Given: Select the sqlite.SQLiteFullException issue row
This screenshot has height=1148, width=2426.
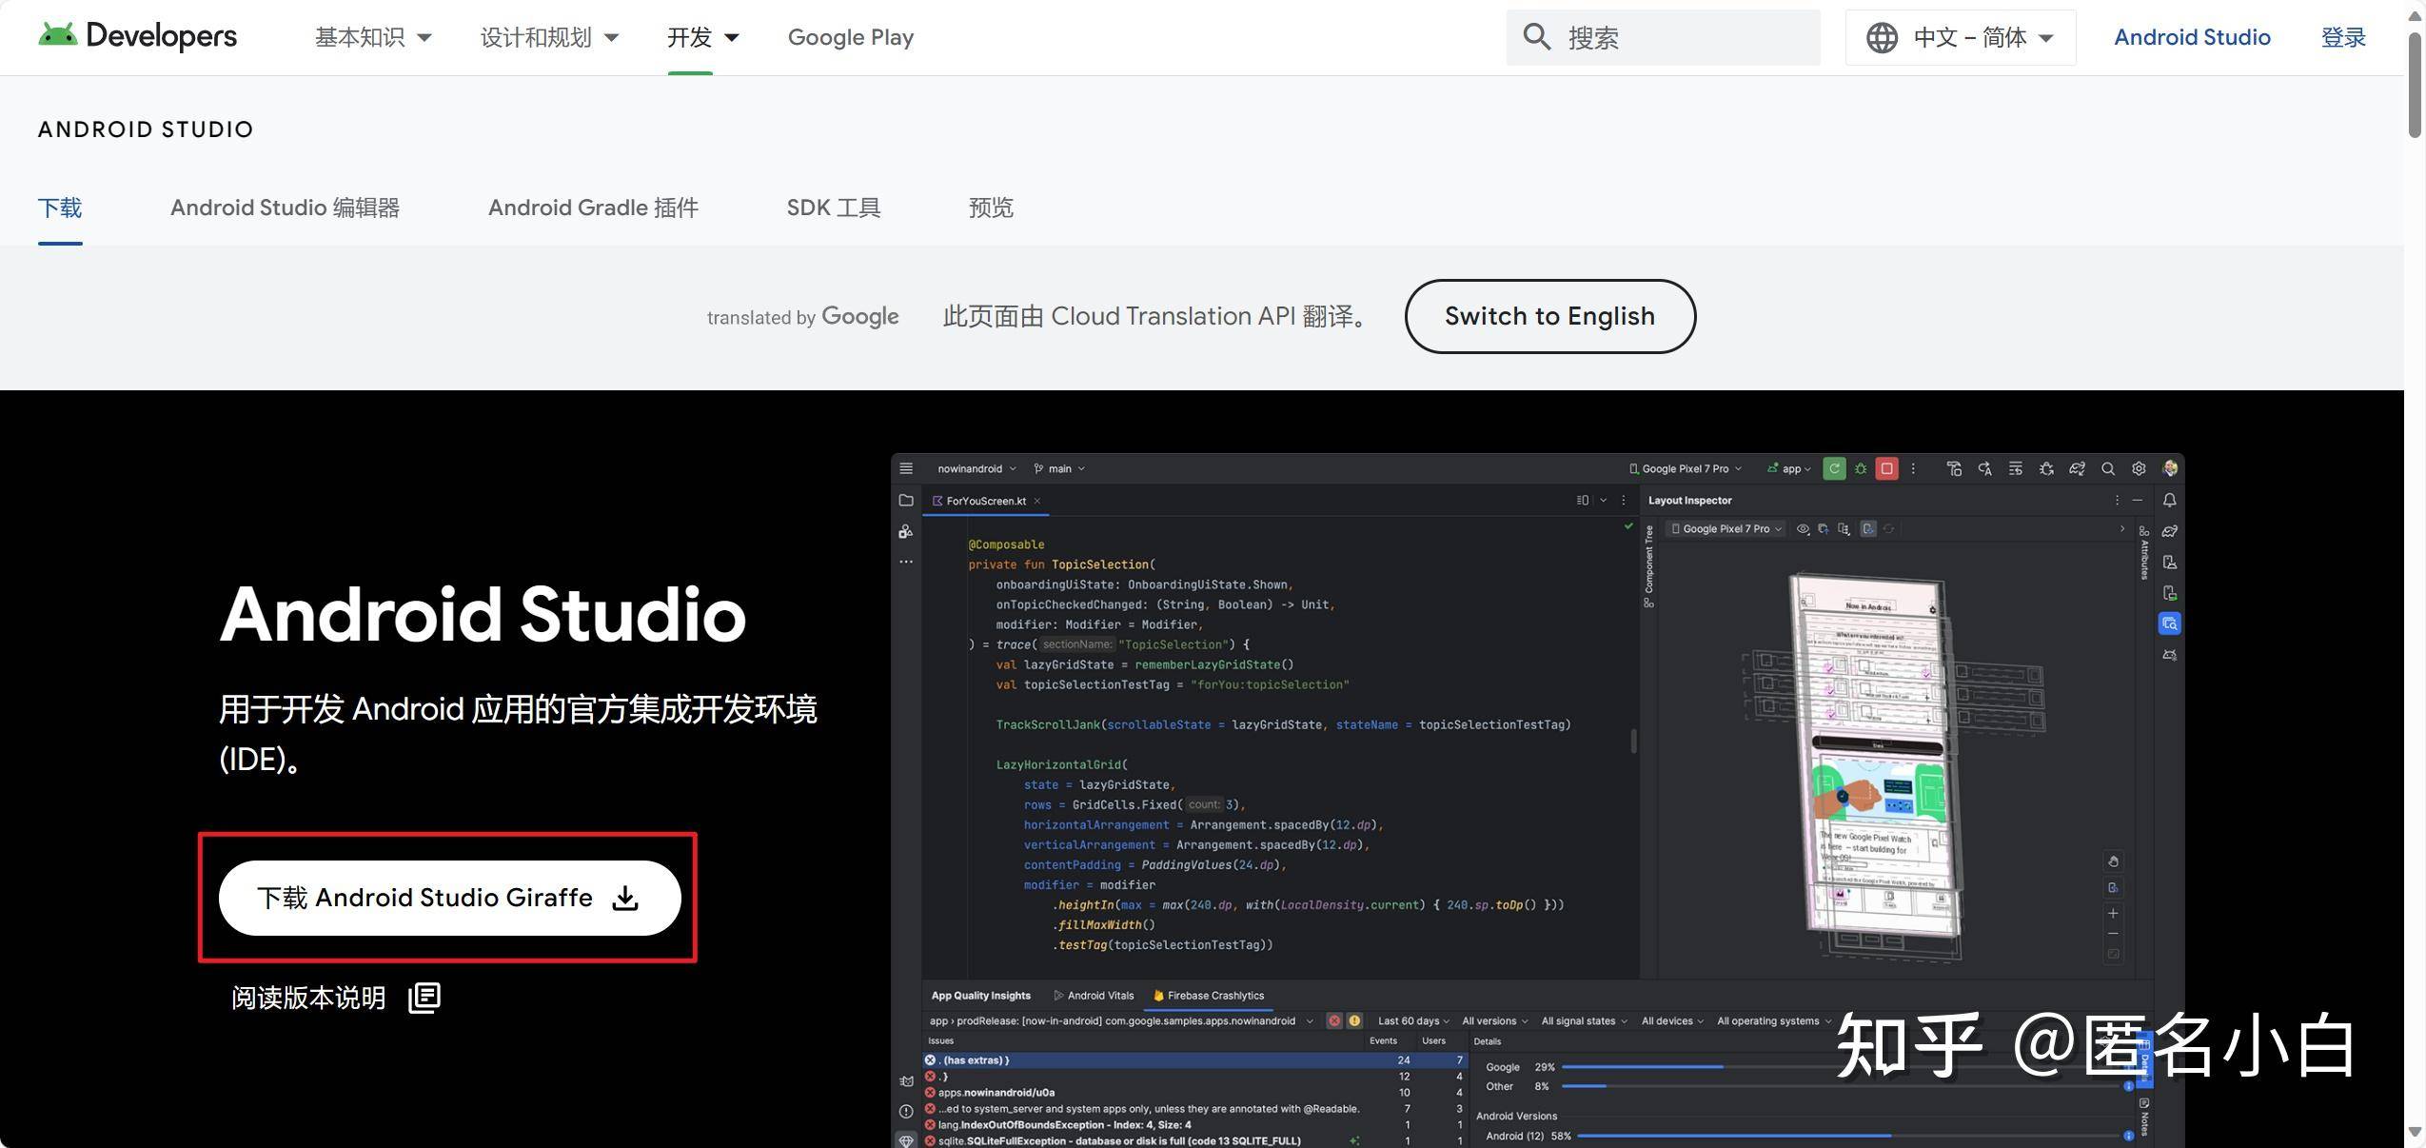Looking at the screenshot, I should (x=1193, y=1140).
